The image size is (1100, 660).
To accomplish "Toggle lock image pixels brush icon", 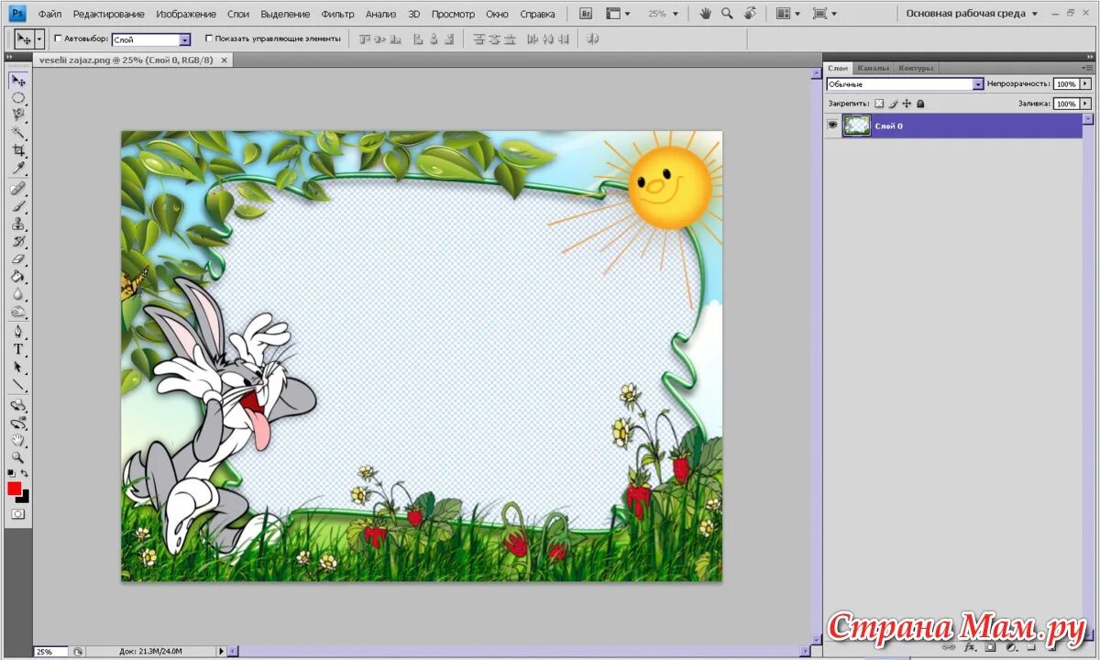I will 893,104.
